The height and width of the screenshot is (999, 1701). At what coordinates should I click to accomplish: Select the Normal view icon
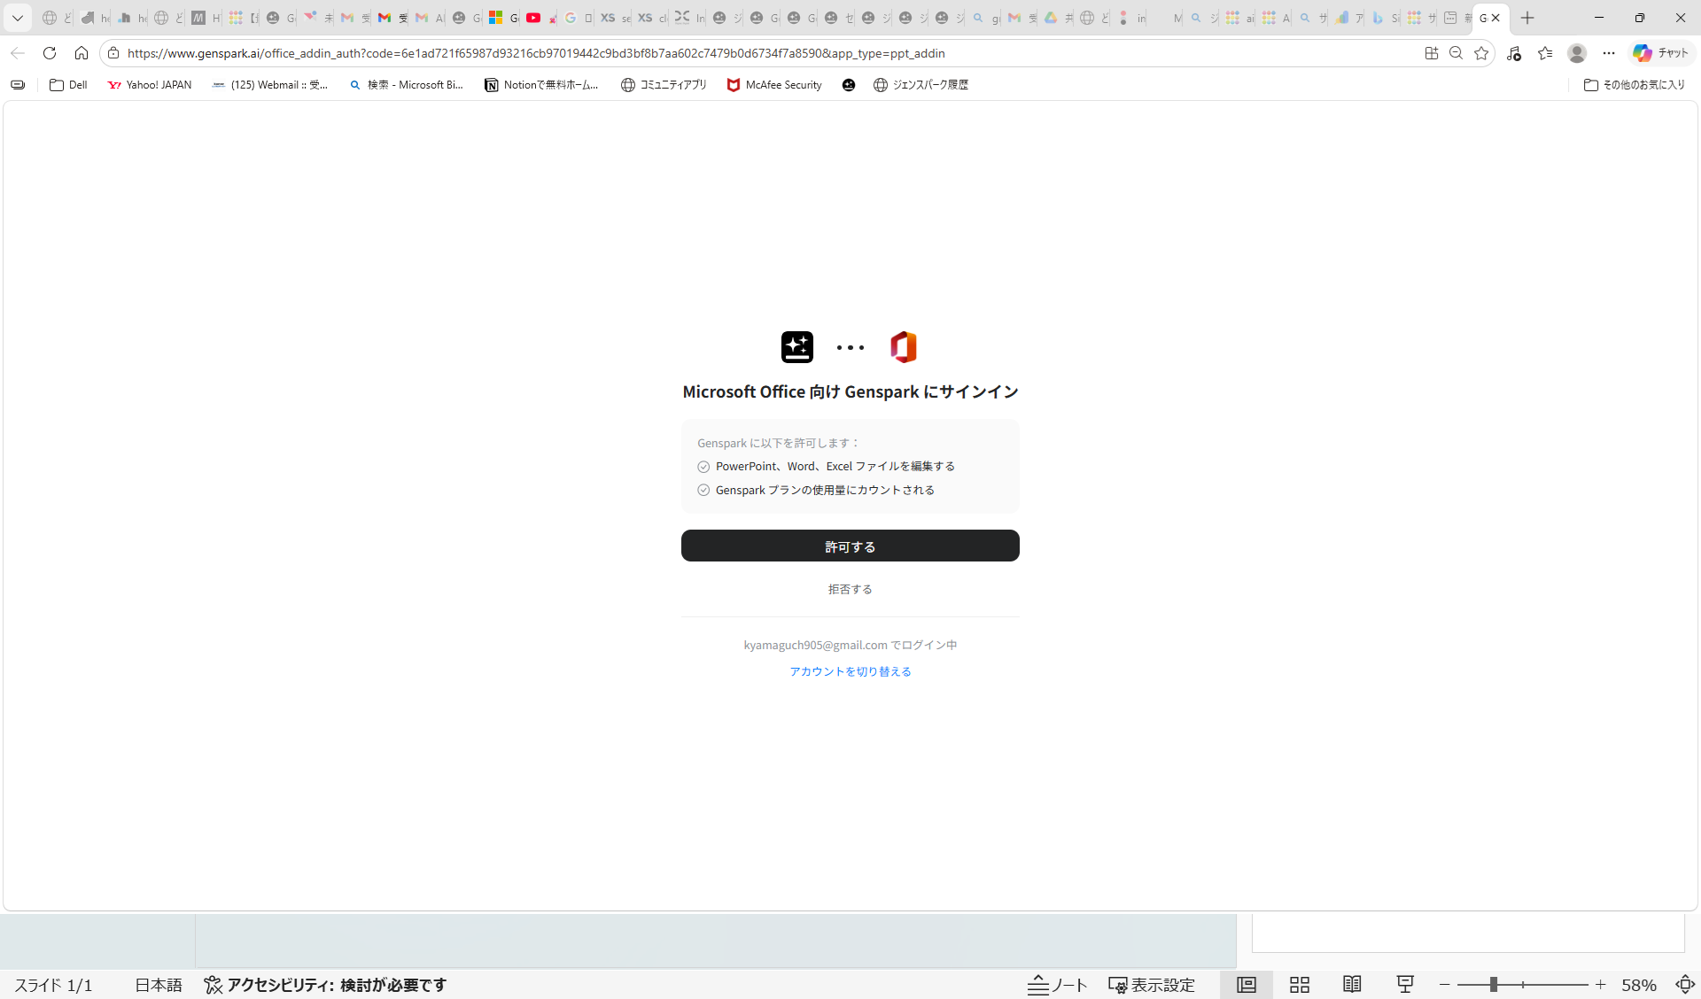1246,985
